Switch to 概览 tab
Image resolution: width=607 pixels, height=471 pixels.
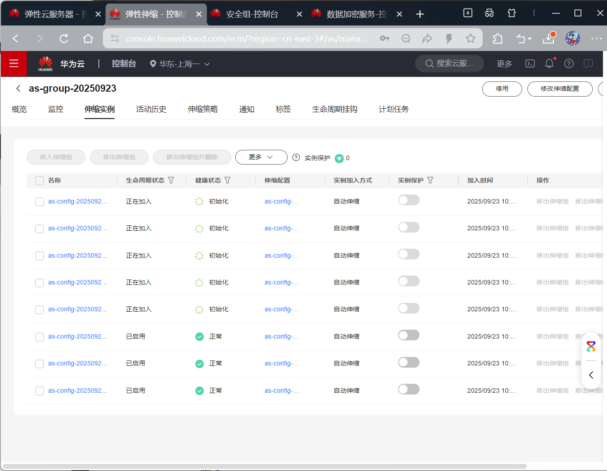pyautogui.click(x=19, y=109)
